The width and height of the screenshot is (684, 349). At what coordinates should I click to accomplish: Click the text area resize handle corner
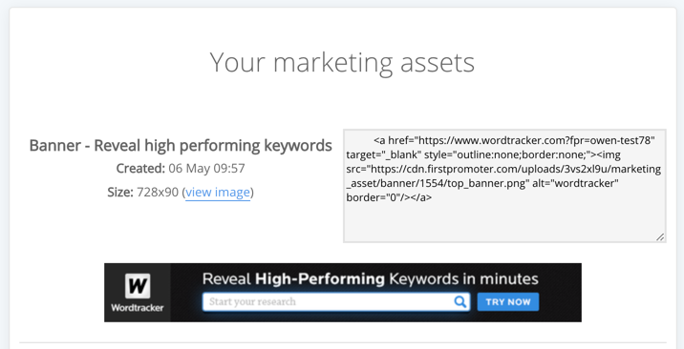[x=660, y=237]
